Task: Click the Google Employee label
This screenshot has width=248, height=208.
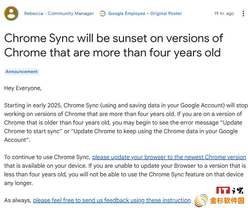Action: tap(127, 14)
